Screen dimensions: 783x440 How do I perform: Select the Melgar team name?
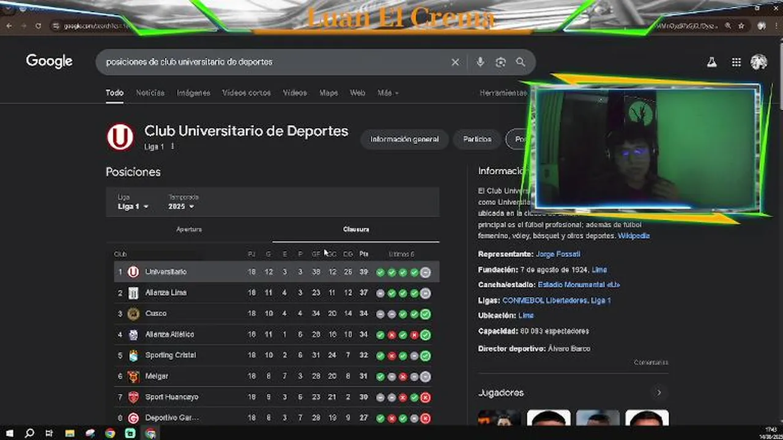click(x=157, y=376)
